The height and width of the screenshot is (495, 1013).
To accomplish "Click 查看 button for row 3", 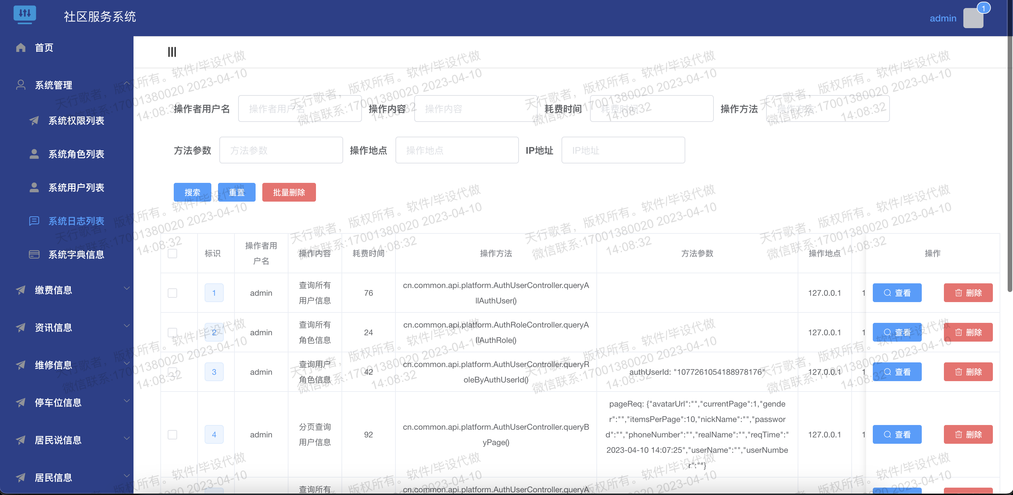I will coord(897,372).
